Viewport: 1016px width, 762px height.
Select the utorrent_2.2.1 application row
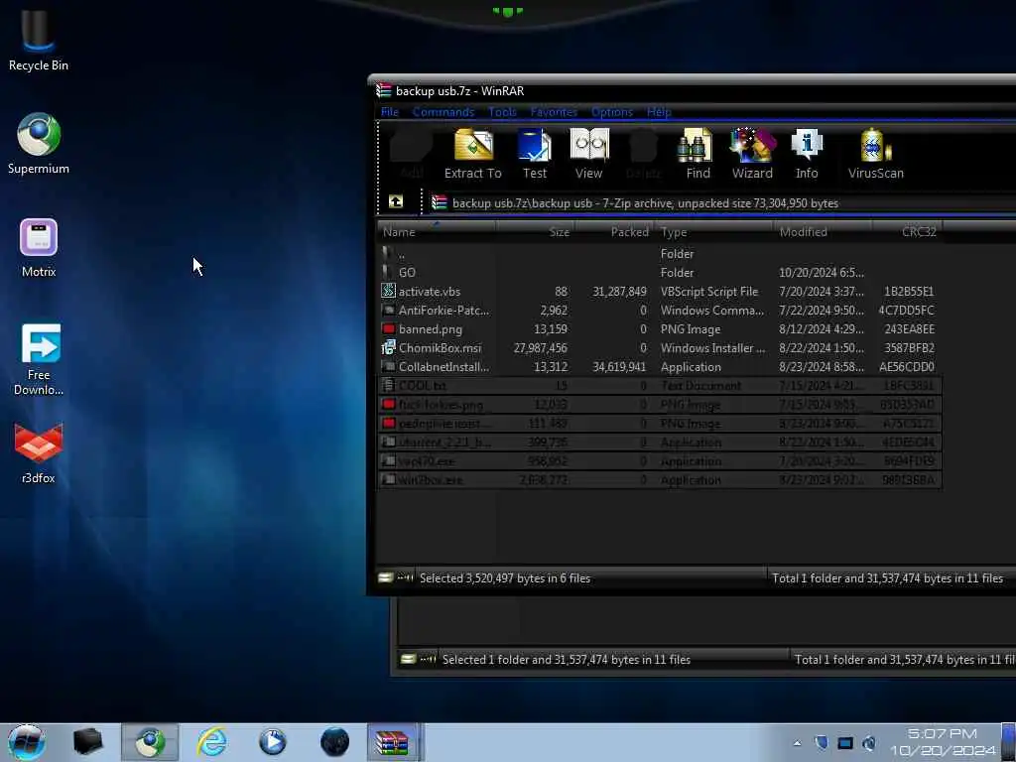point(660,442)
